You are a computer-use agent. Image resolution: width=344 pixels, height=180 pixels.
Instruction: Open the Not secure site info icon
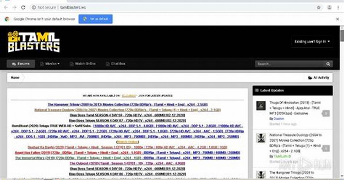34,7
